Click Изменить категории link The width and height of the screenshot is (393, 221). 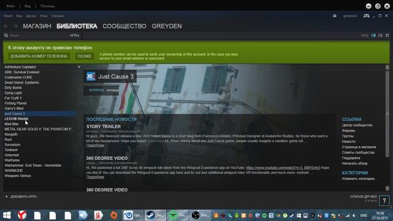pos(359,179)
